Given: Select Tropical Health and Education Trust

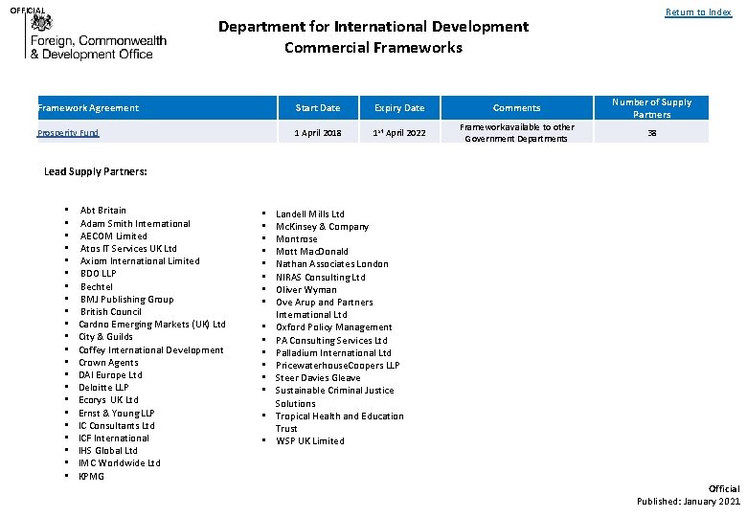Looking at the screenshot, I should [339, 422].
